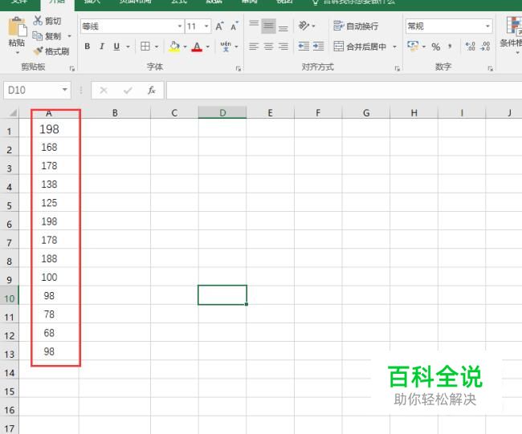Apply the red font color
Screen dimensions: 522x434
pos(197,47)
